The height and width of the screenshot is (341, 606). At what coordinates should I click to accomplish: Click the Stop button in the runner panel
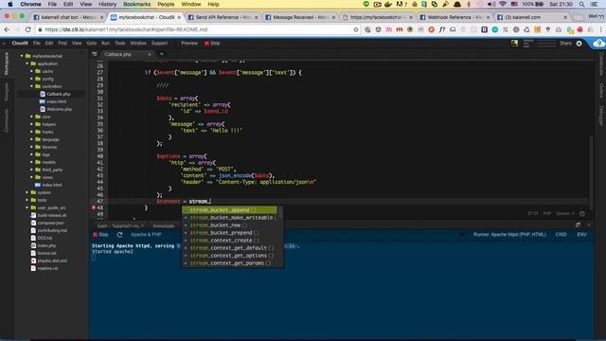[x=101, y=235]
